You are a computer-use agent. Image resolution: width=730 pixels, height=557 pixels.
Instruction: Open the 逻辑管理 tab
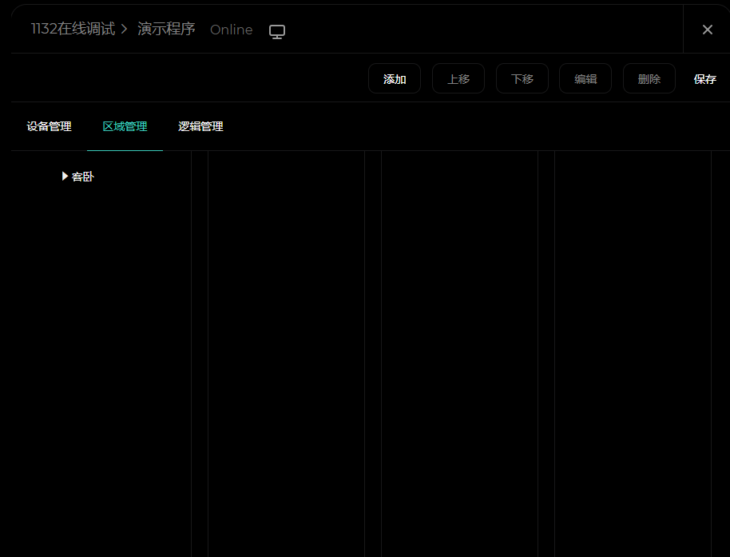[200, 127]
